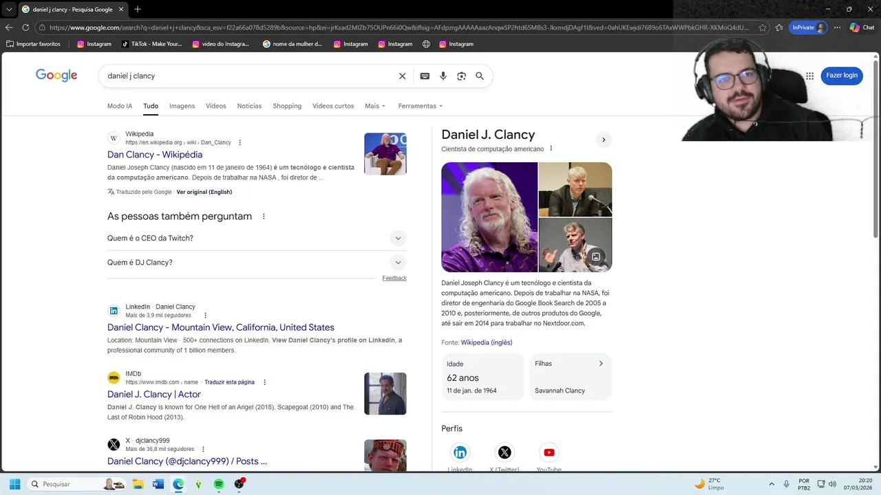Open the TikTok - Make Your... bookmark

[151, 44]
